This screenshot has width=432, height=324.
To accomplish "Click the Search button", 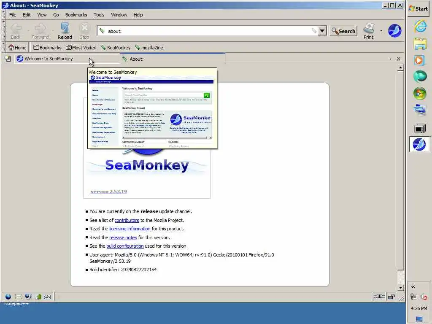I will click(343, 31).
